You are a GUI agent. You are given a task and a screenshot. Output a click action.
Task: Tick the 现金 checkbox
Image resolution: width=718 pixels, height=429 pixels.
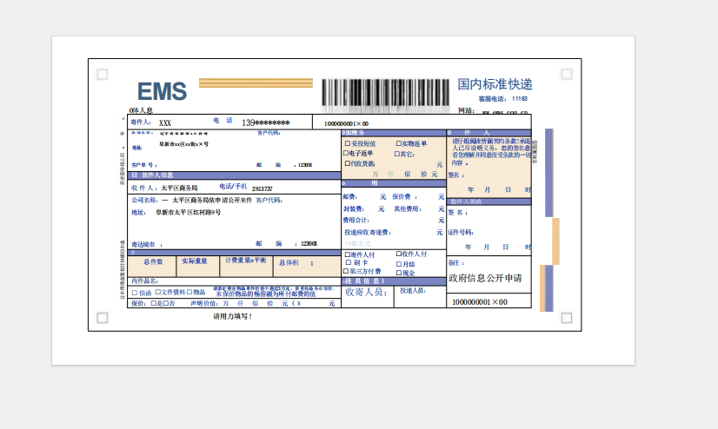(398, 273)
